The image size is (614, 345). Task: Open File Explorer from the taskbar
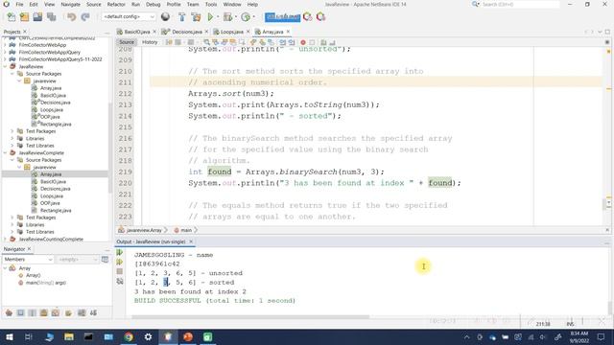point(69,336)
